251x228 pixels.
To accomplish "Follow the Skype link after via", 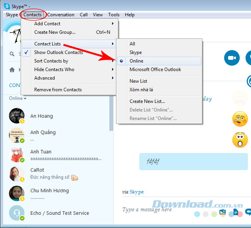I will point(137,192).
